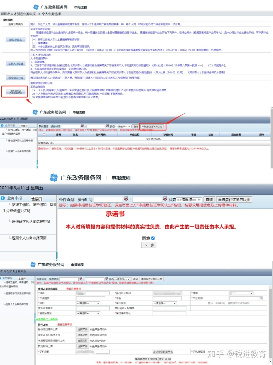
Task: Click the 业务申报 arrow icon on the empty results page
Action: point(2,126)
